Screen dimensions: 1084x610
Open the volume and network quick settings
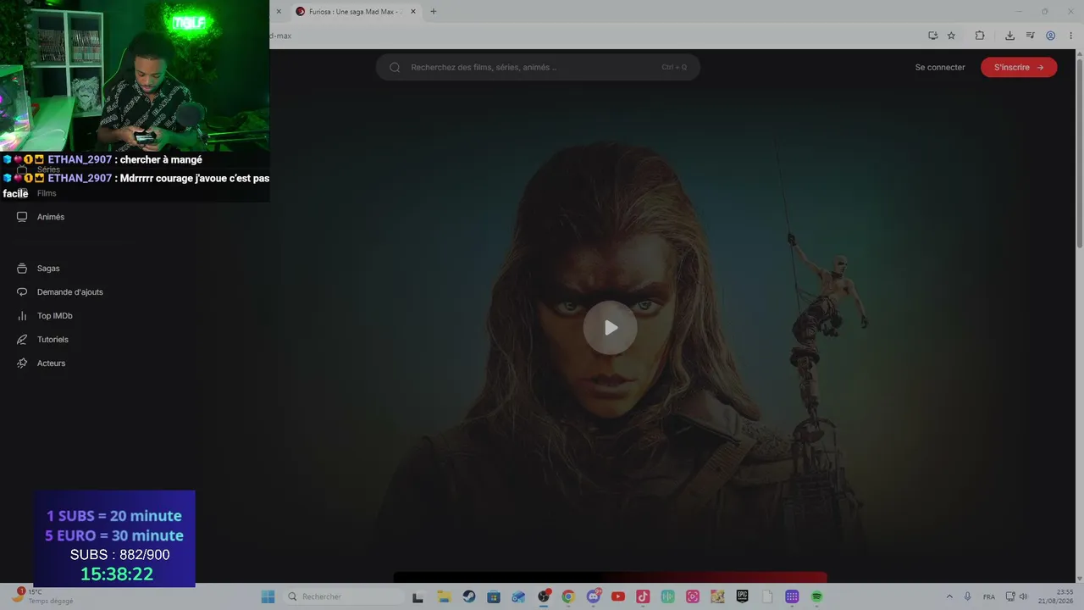[1017, 596]
